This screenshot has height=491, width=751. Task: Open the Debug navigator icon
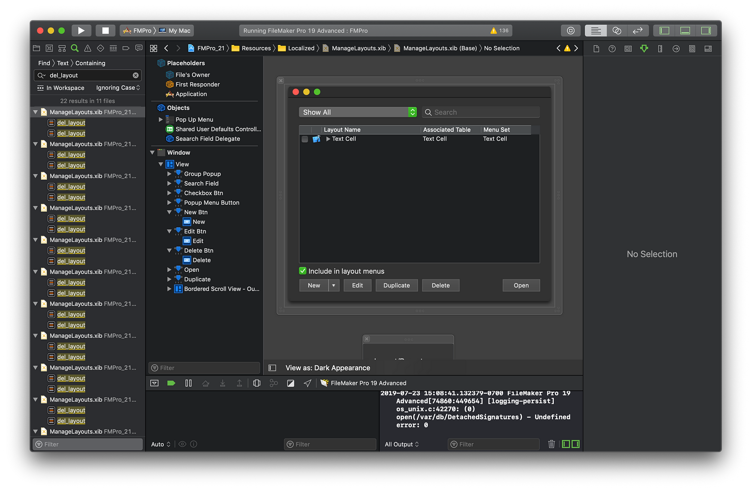(x=113, y=48)
